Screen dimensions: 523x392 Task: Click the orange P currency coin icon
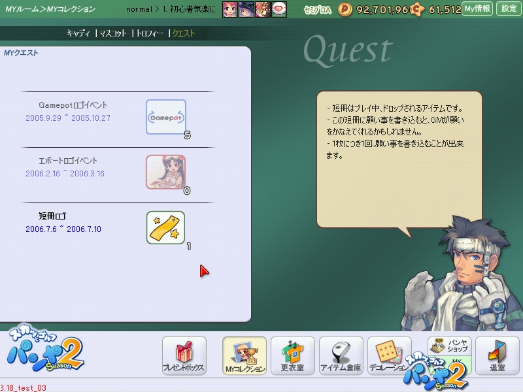point(346,9)
